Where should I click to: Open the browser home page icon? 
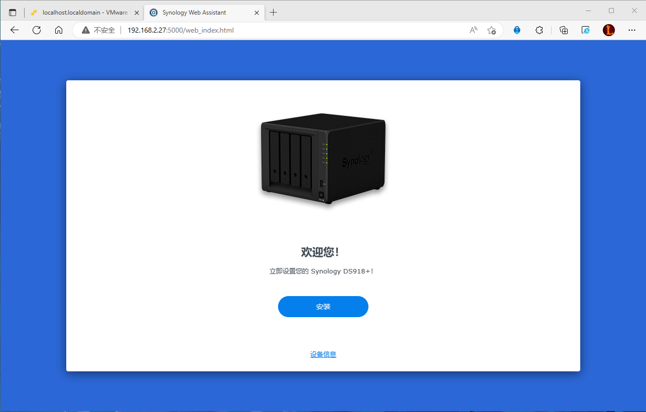[x=59, y=30]
